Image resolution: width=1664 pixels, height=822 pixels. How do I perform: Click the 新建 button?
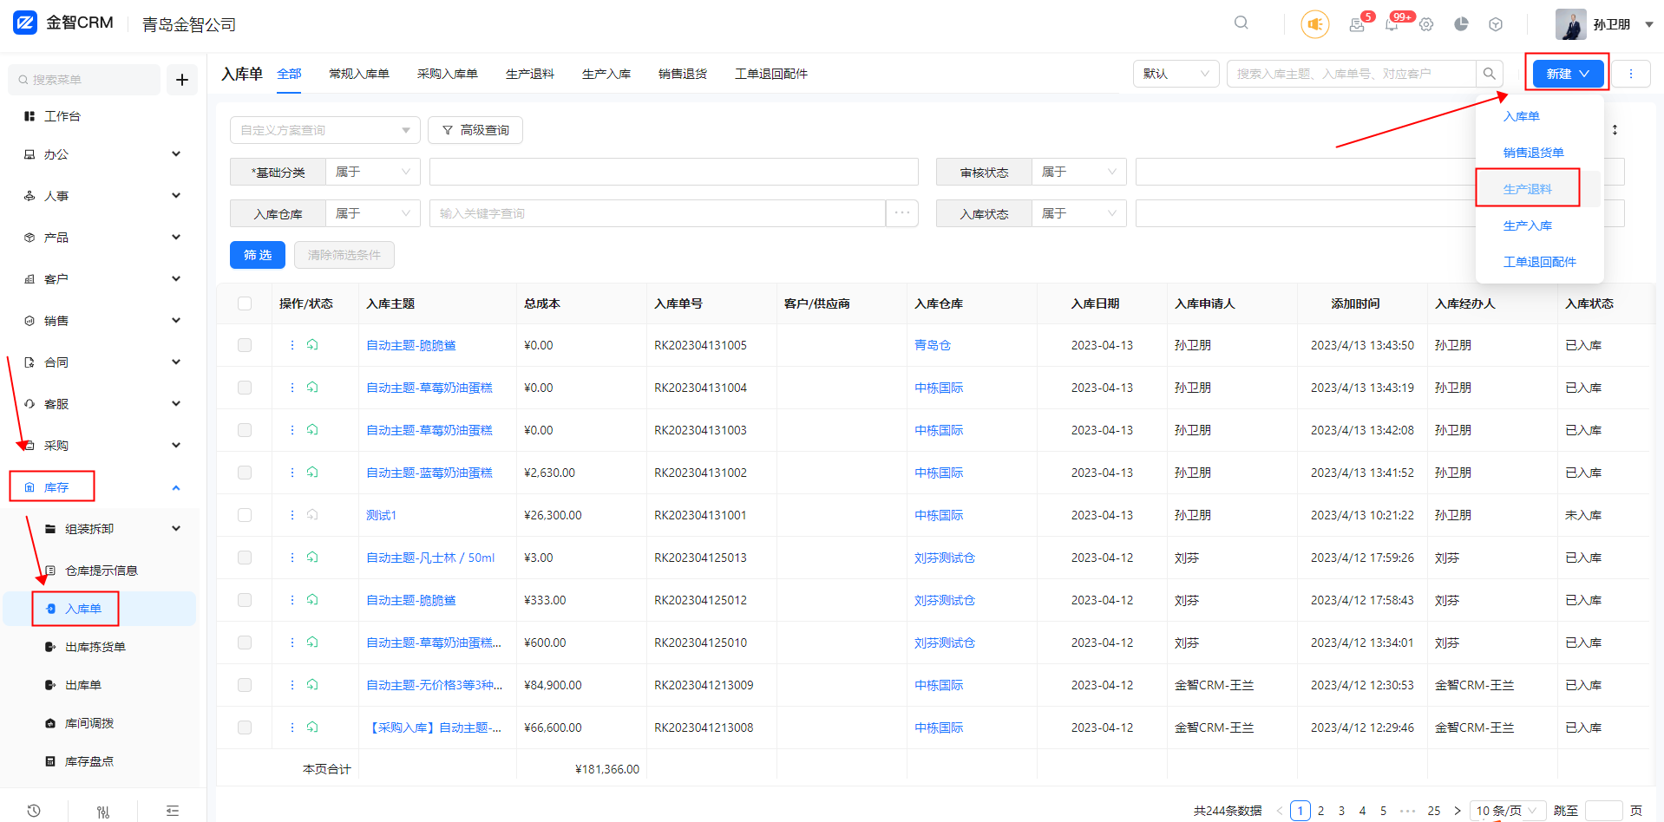click(x=1568, y=74)
